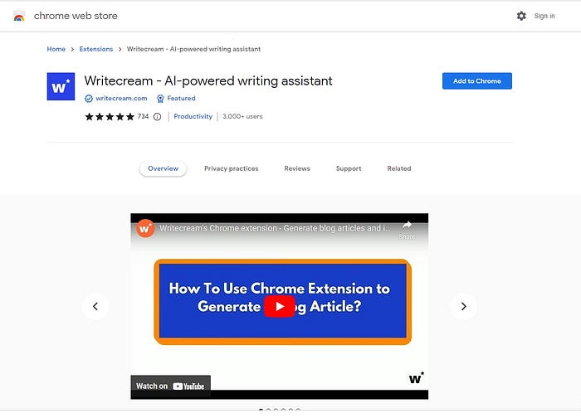Click the Watch on YouTube button

coord(170,386)
